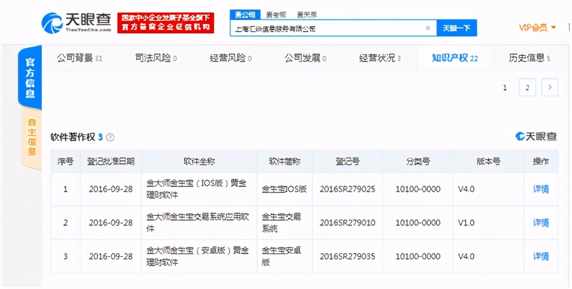Click short name 金生宝IOS版
This screenshot has height=289, width=572.
point(284,189)
